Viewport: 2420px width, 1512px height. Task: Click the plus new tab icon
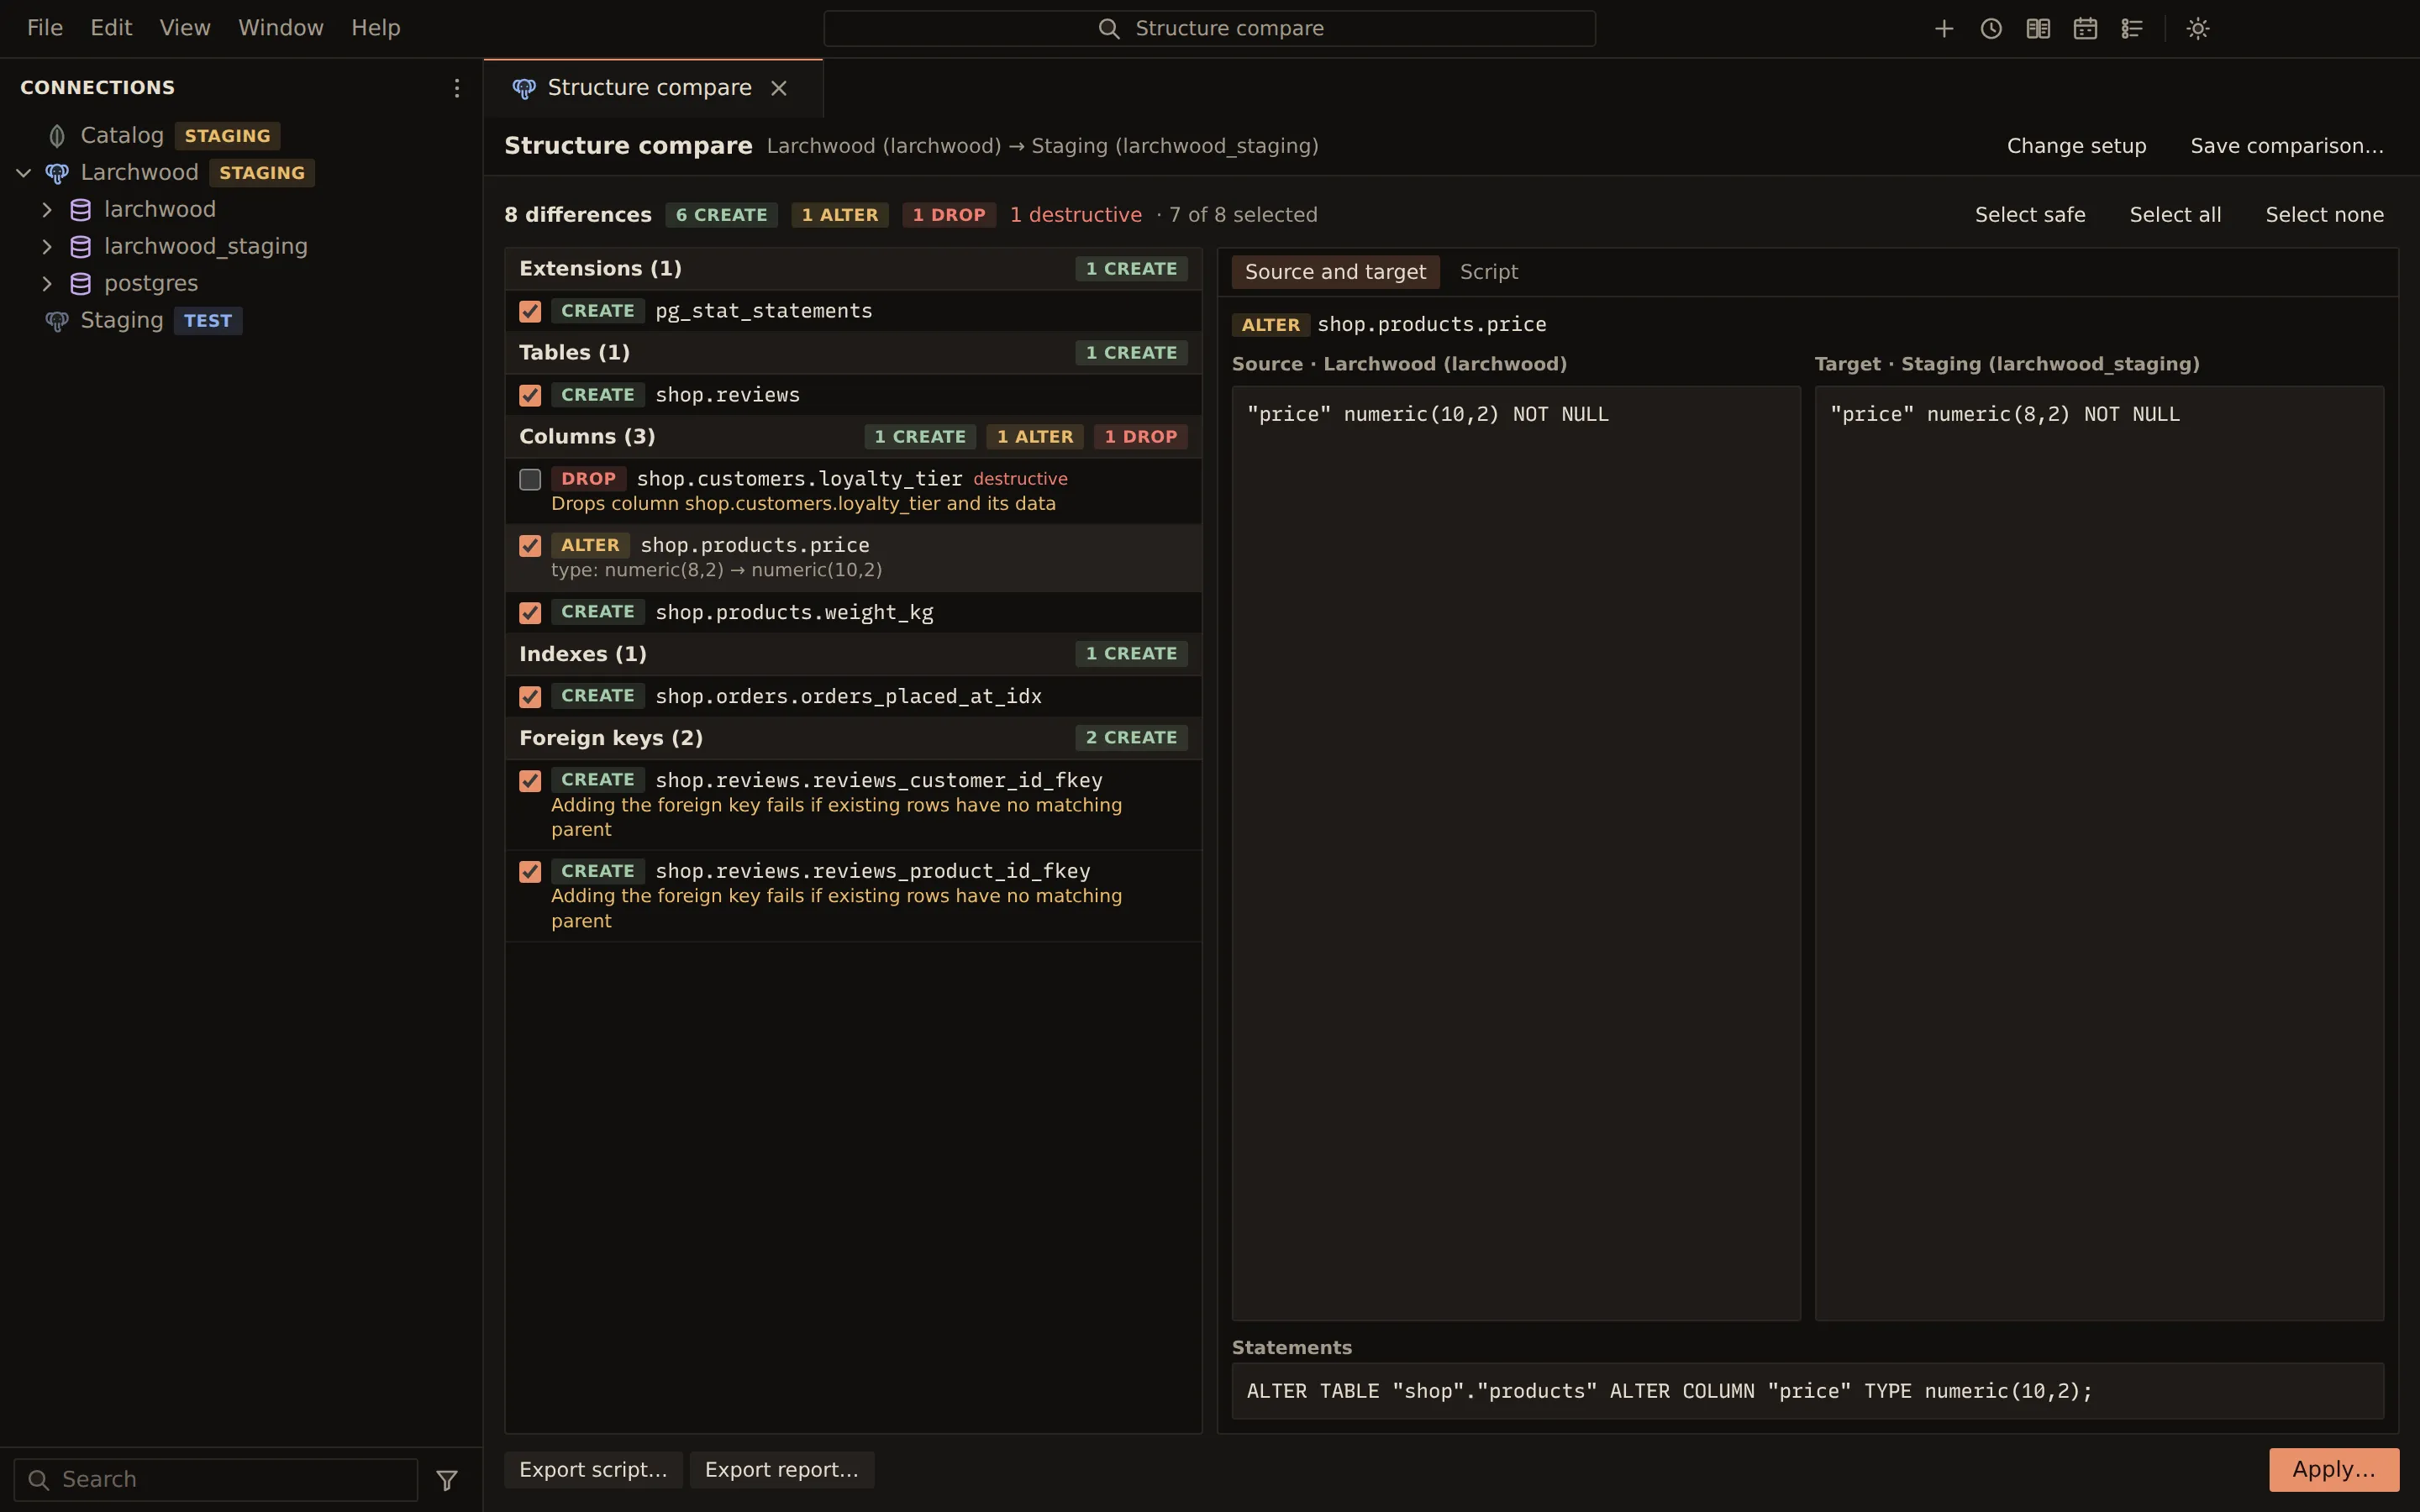click(1944, 29)
